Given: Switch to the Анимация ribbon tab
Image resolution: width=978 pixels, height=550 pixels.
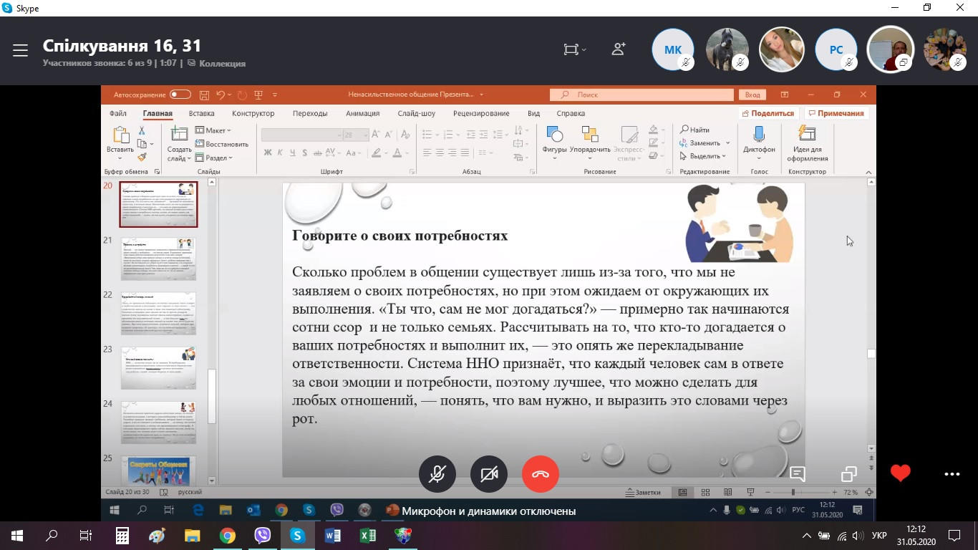Looking at the screenshot, I should click(362, 113).
